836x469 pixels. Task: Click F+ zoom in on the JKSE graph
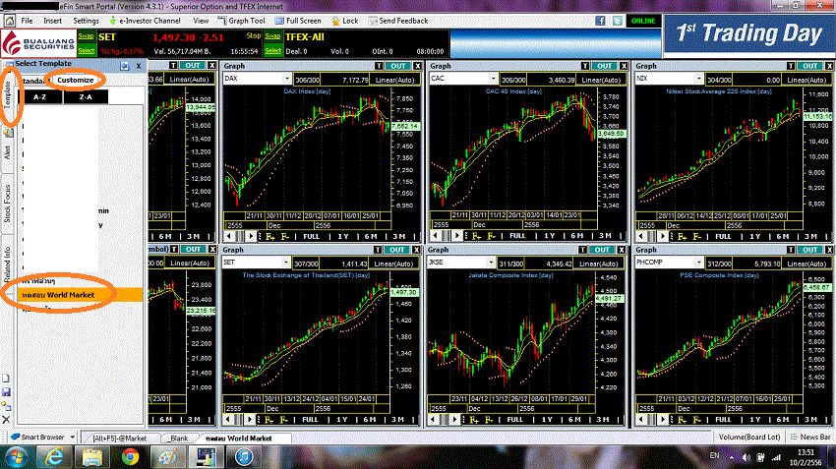(474, 420)
